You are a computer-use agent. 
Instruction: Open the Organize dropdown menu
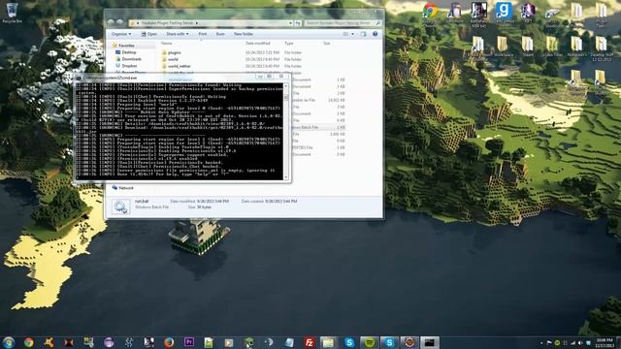121,34
